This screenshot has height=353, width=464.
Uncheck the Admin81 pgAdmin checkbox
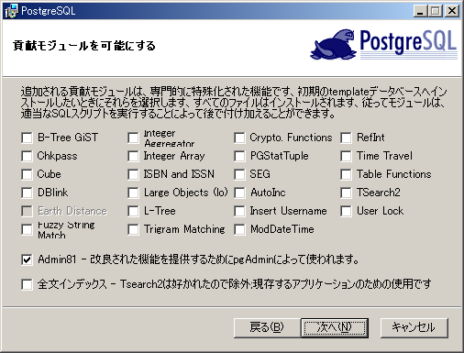coord(27,259)
